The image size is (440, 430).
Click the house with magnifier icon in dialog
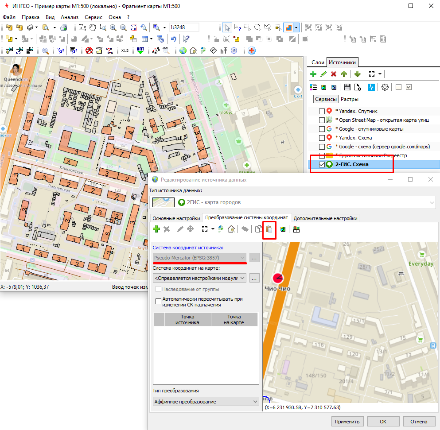coord(231,229)
